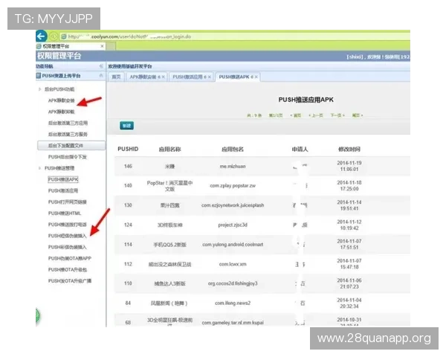This screenshot has height=357, width=446.
Task: Open 后台激活第三方应用 in the tree
Action: tap(68, 123)
